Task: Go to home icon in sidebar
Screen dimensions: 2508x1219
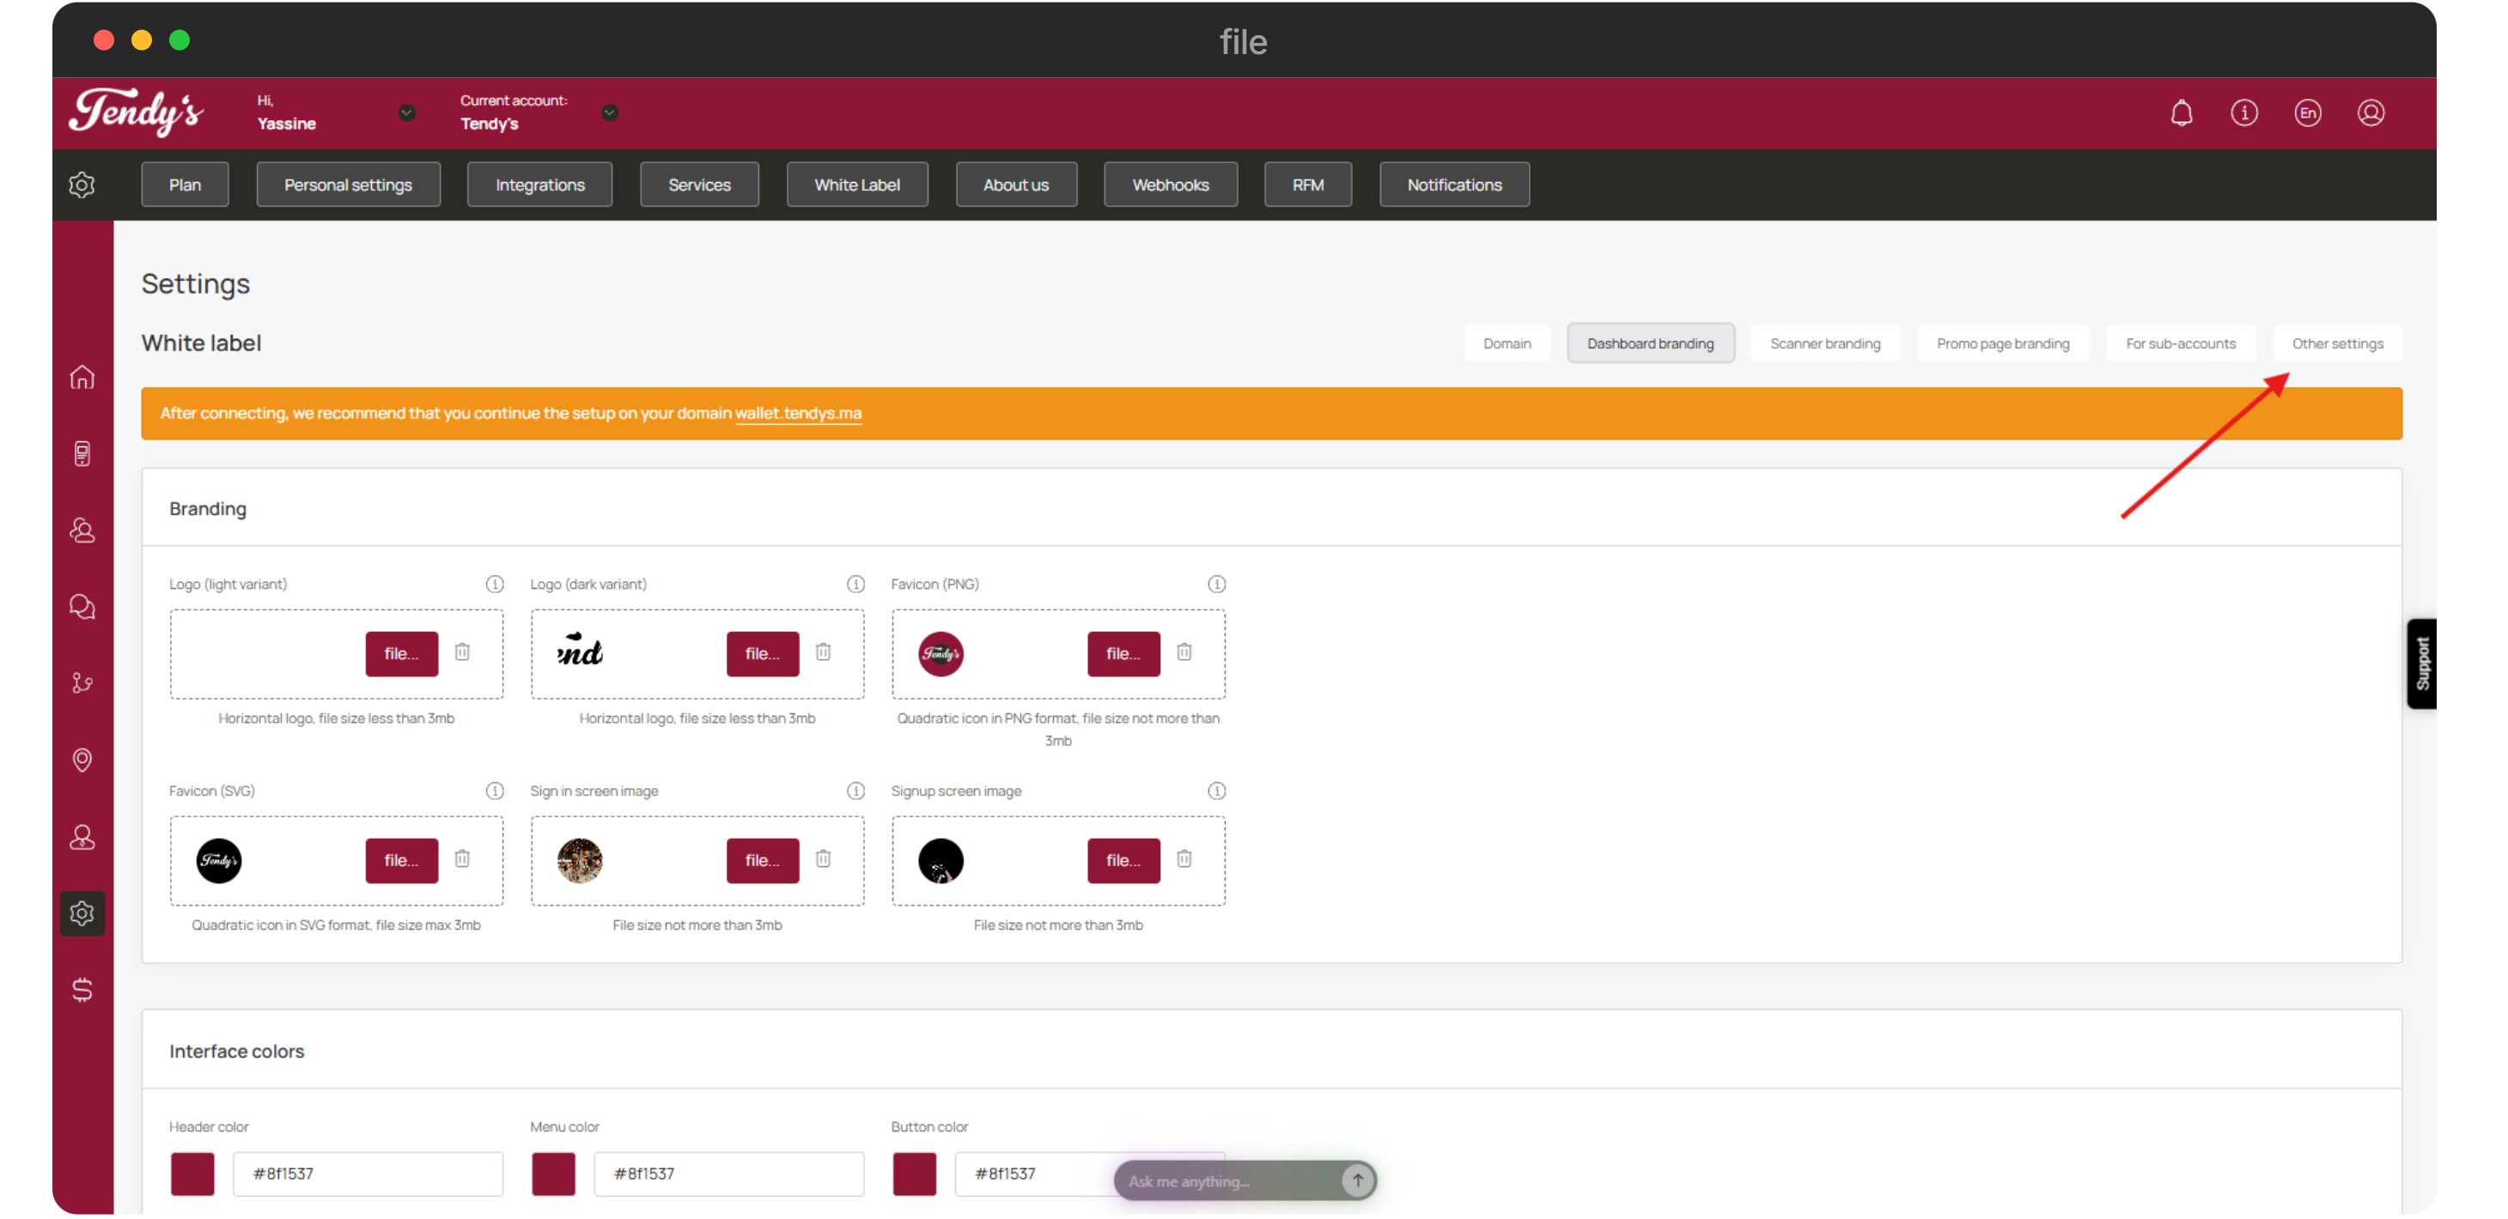Action: coord(82,377)
